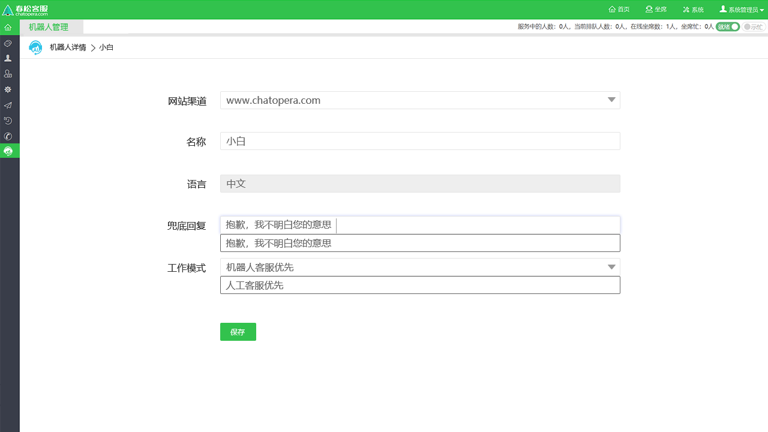Screen dimensions: 768x432
Task: Toggle the 就绪 ready status switch
Action: (727, 26)
